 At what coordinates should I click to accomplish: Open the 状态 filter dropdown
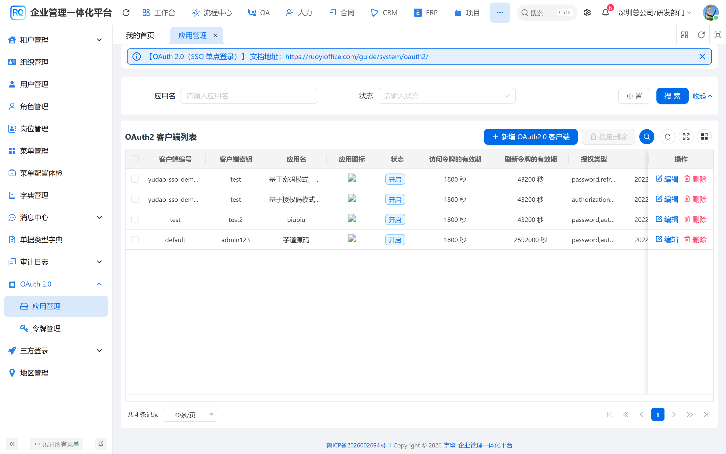(x=446, y=96)
